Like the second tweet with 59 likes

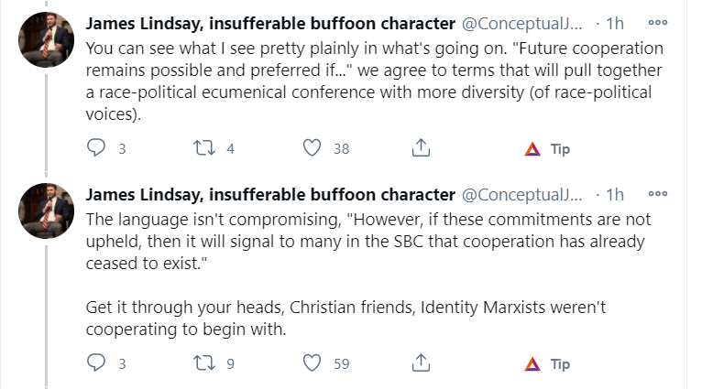coord(313,363)
